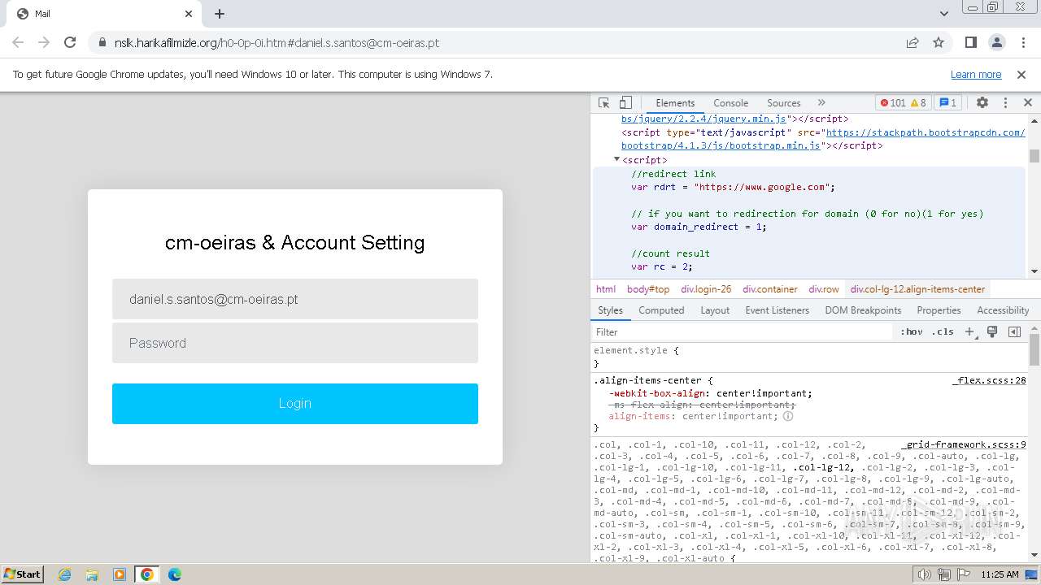Viewport: 1041px width, 585px height.
Task: Open the media player taskbar icon
Action: [x=120, y=574]
